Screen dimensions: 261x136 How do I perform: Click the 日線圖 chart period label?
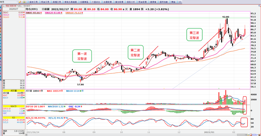coord(45,9)
